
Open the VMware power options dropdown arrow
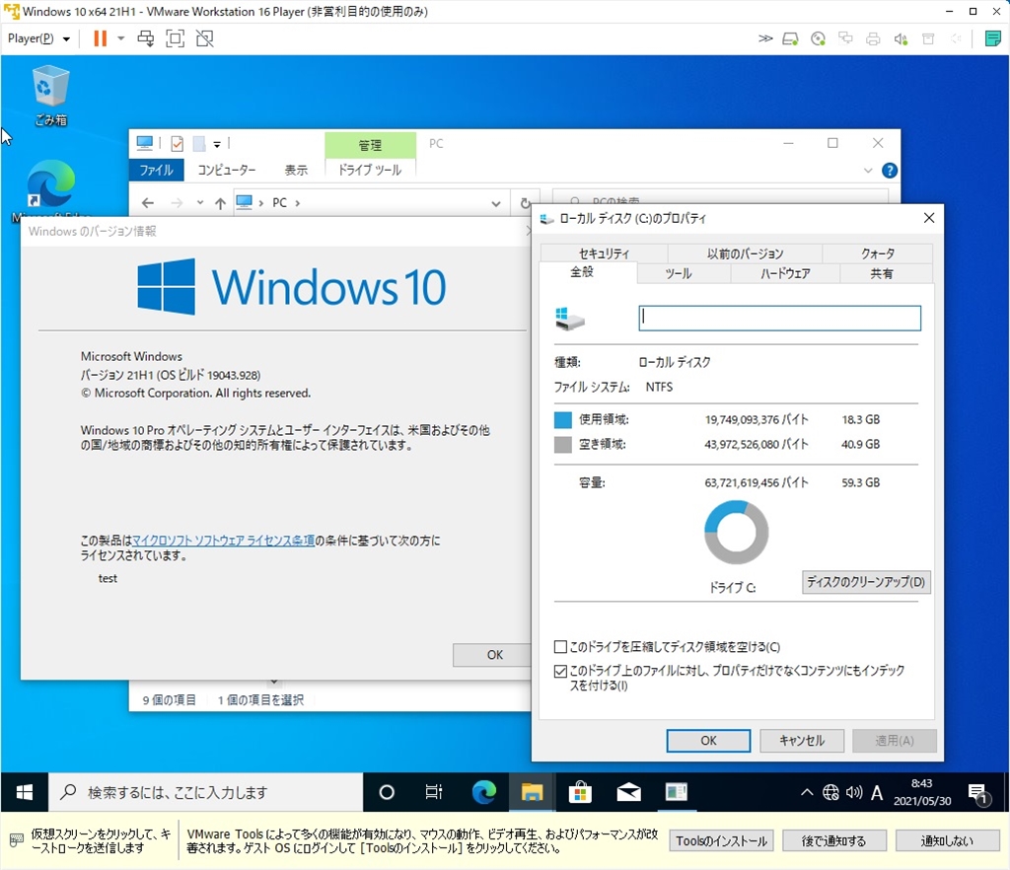click(x=121, y=38)
